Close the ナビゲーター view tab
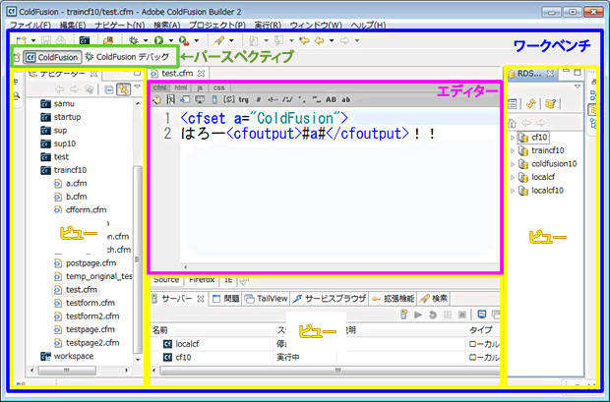The width and height of the screenshot is (610, 402). [x=93, y=74]
